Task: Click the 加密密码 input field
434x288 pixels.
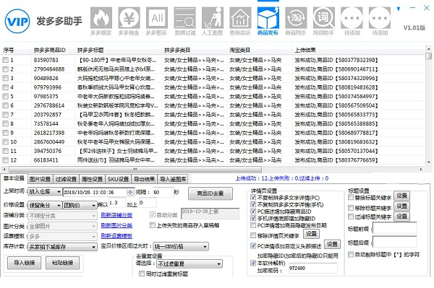Action: (x=313, y=268)
